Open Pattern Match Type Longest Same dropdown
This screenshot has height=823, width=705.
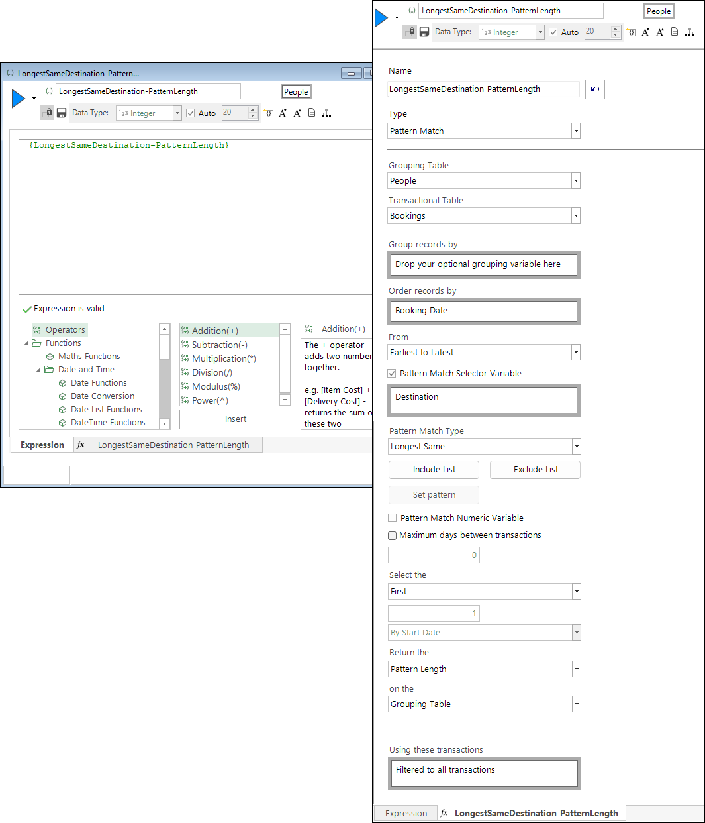(x=577, y=447)
